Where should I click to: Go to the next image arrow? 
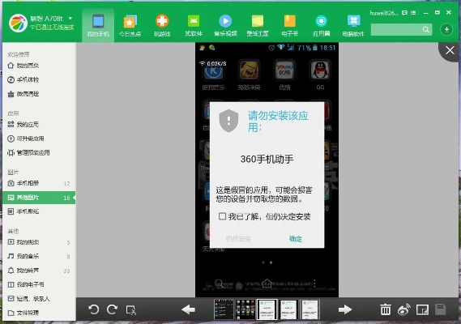pos(345,309)
